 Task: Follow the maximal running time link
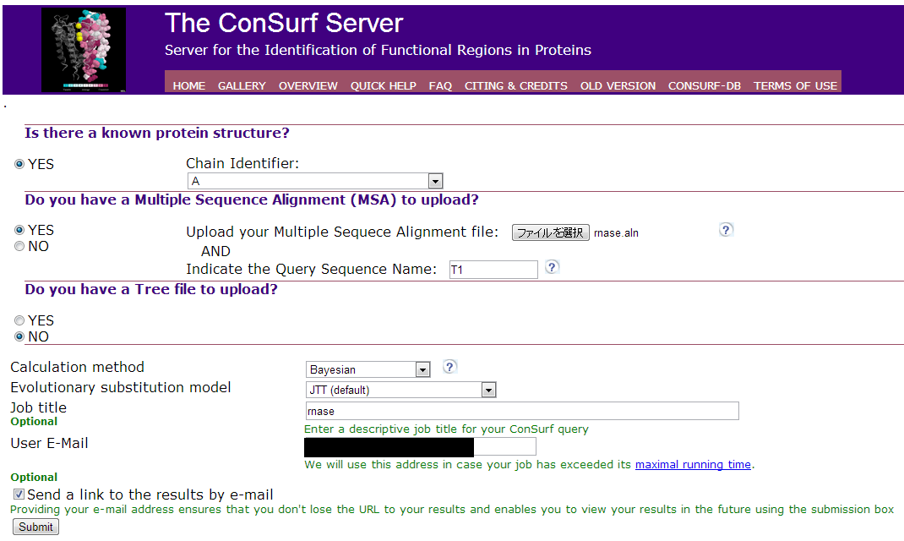coord(693,464)
